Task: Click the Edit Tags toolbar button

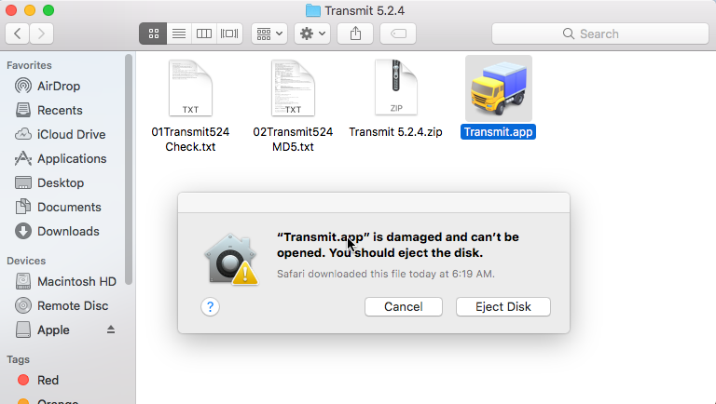Action: [397, 34]
